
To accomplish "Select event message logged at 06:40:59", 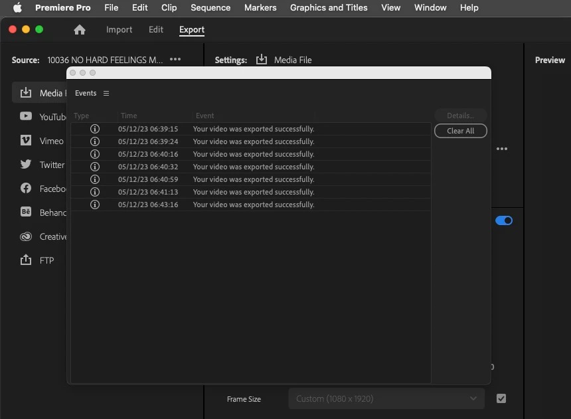I will click(254, 179).
